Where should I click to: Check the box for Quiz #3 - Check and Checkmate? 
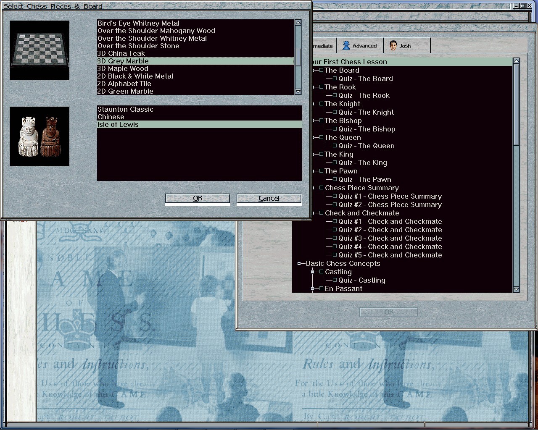tap(335, 238)
